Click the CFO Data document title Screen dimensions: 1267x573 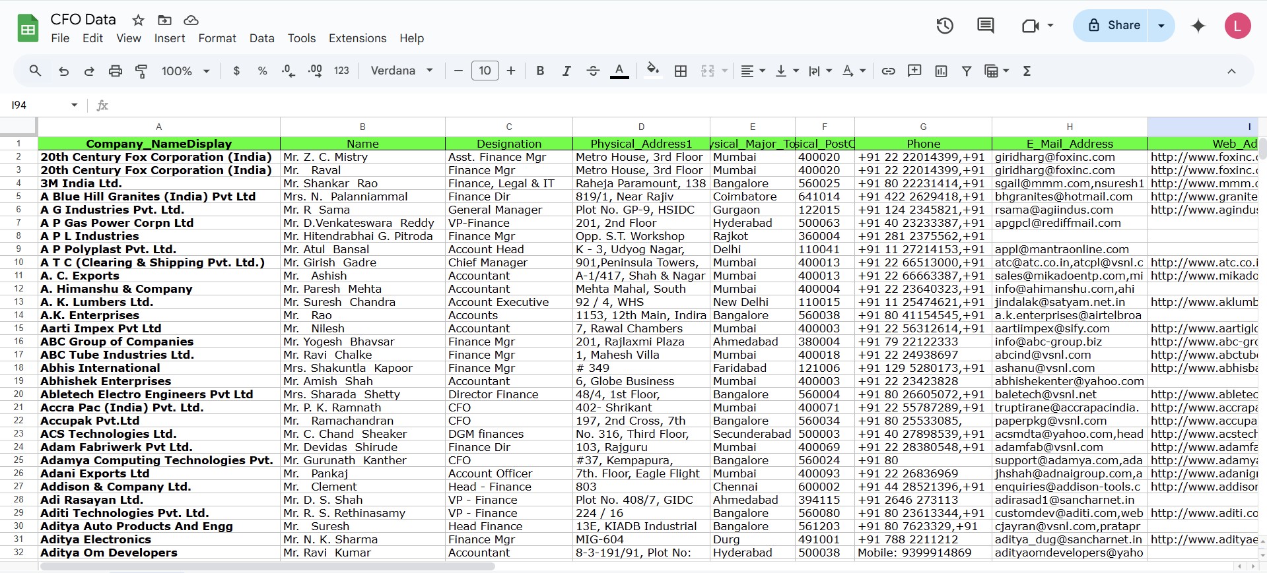83,20
